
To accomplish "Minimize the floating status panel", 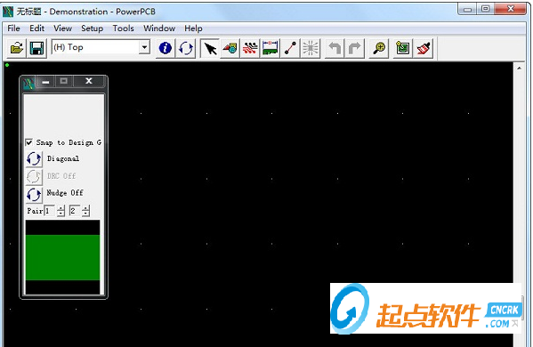I will pos(46,81).
